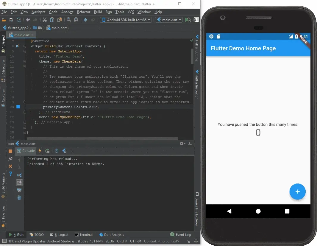Open the CRLF line separator dropdown
Viewport: 317px width, 246px height.
tap(122, 241)
